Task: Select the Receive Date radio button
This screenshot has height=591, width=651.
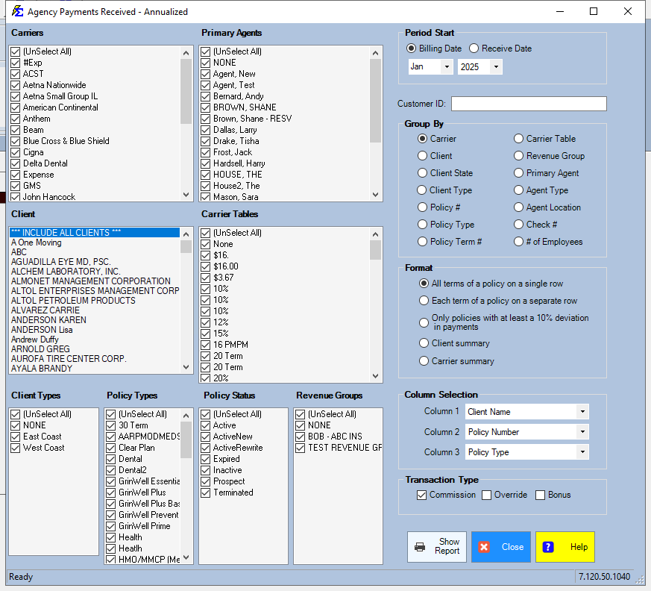Action: (x=474, y=49)
